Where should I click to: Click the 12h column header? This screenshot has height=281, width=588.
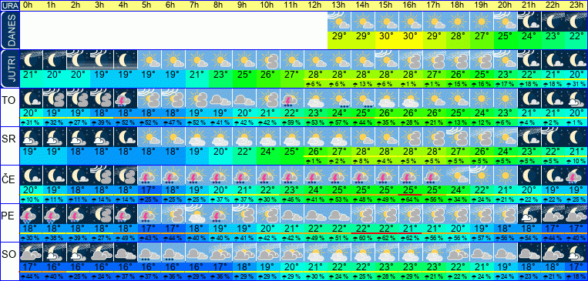pyautogui.click(x=315, y=5)
